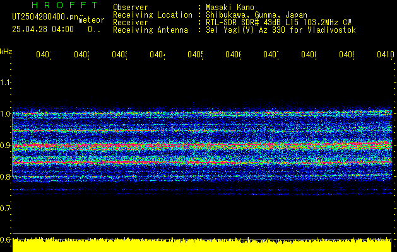397x252 pixels.
Task: Select the Receiving Location label
Action: [x=153, y=15]
